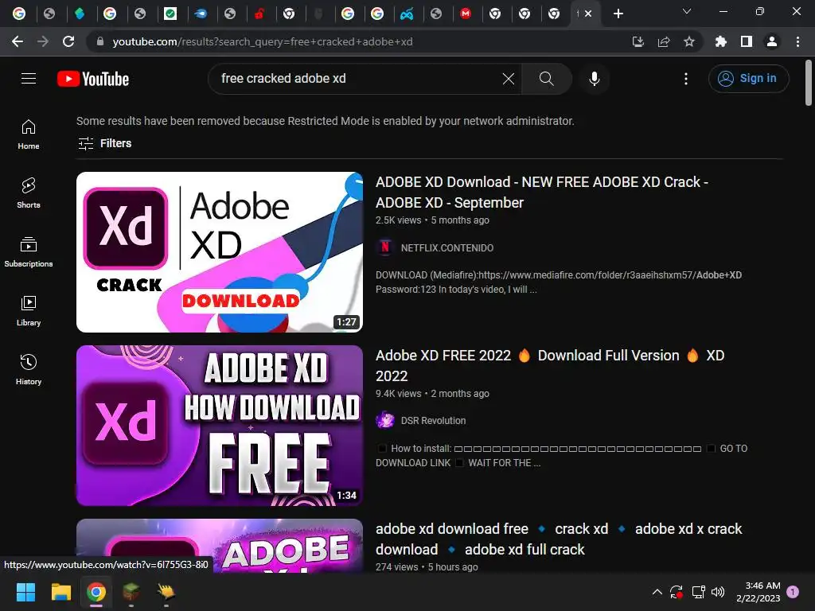Open the Chrome profile icon
The height and width of the screenshot is (611, 815).
pos(772,41)
